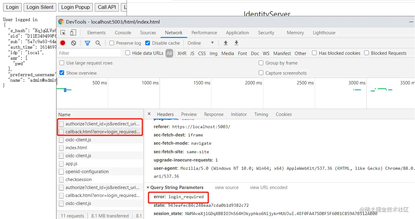Open the Console panel tab
The width and height of the screenshot is (415, 219).
tap(123, 33)
